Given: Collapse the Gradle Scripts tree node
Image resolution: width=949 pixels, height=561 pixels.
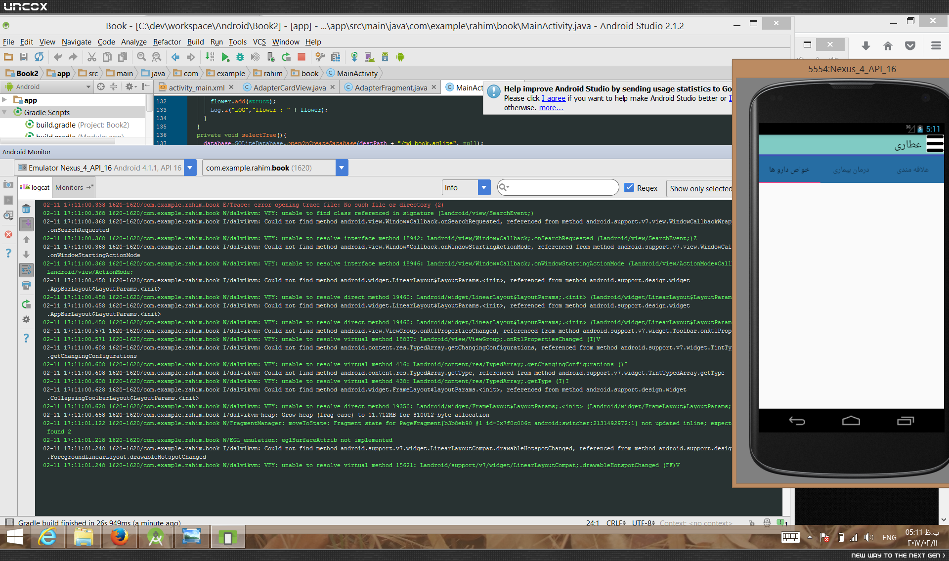Looking at the screenshot, I should [x=4, y=112].
